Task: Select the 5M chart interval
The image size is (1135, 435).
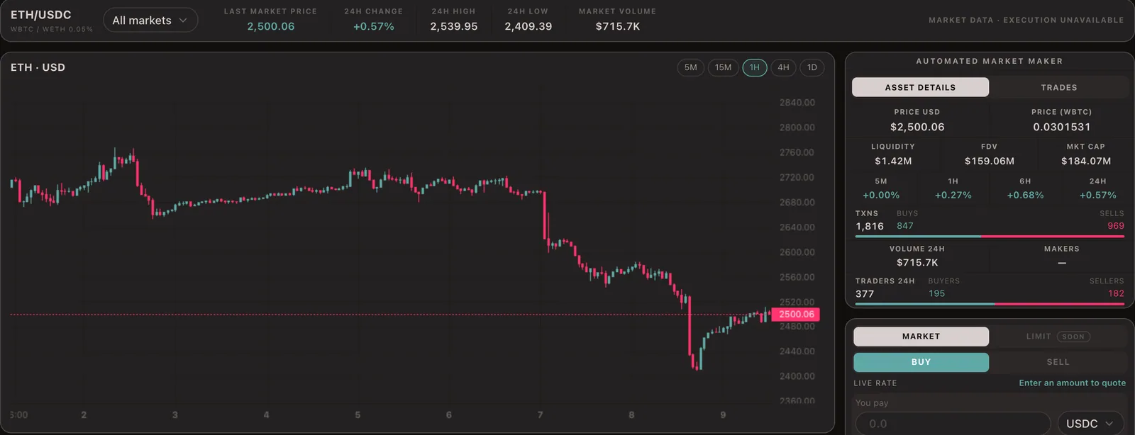Action: [x=691, y=67]
